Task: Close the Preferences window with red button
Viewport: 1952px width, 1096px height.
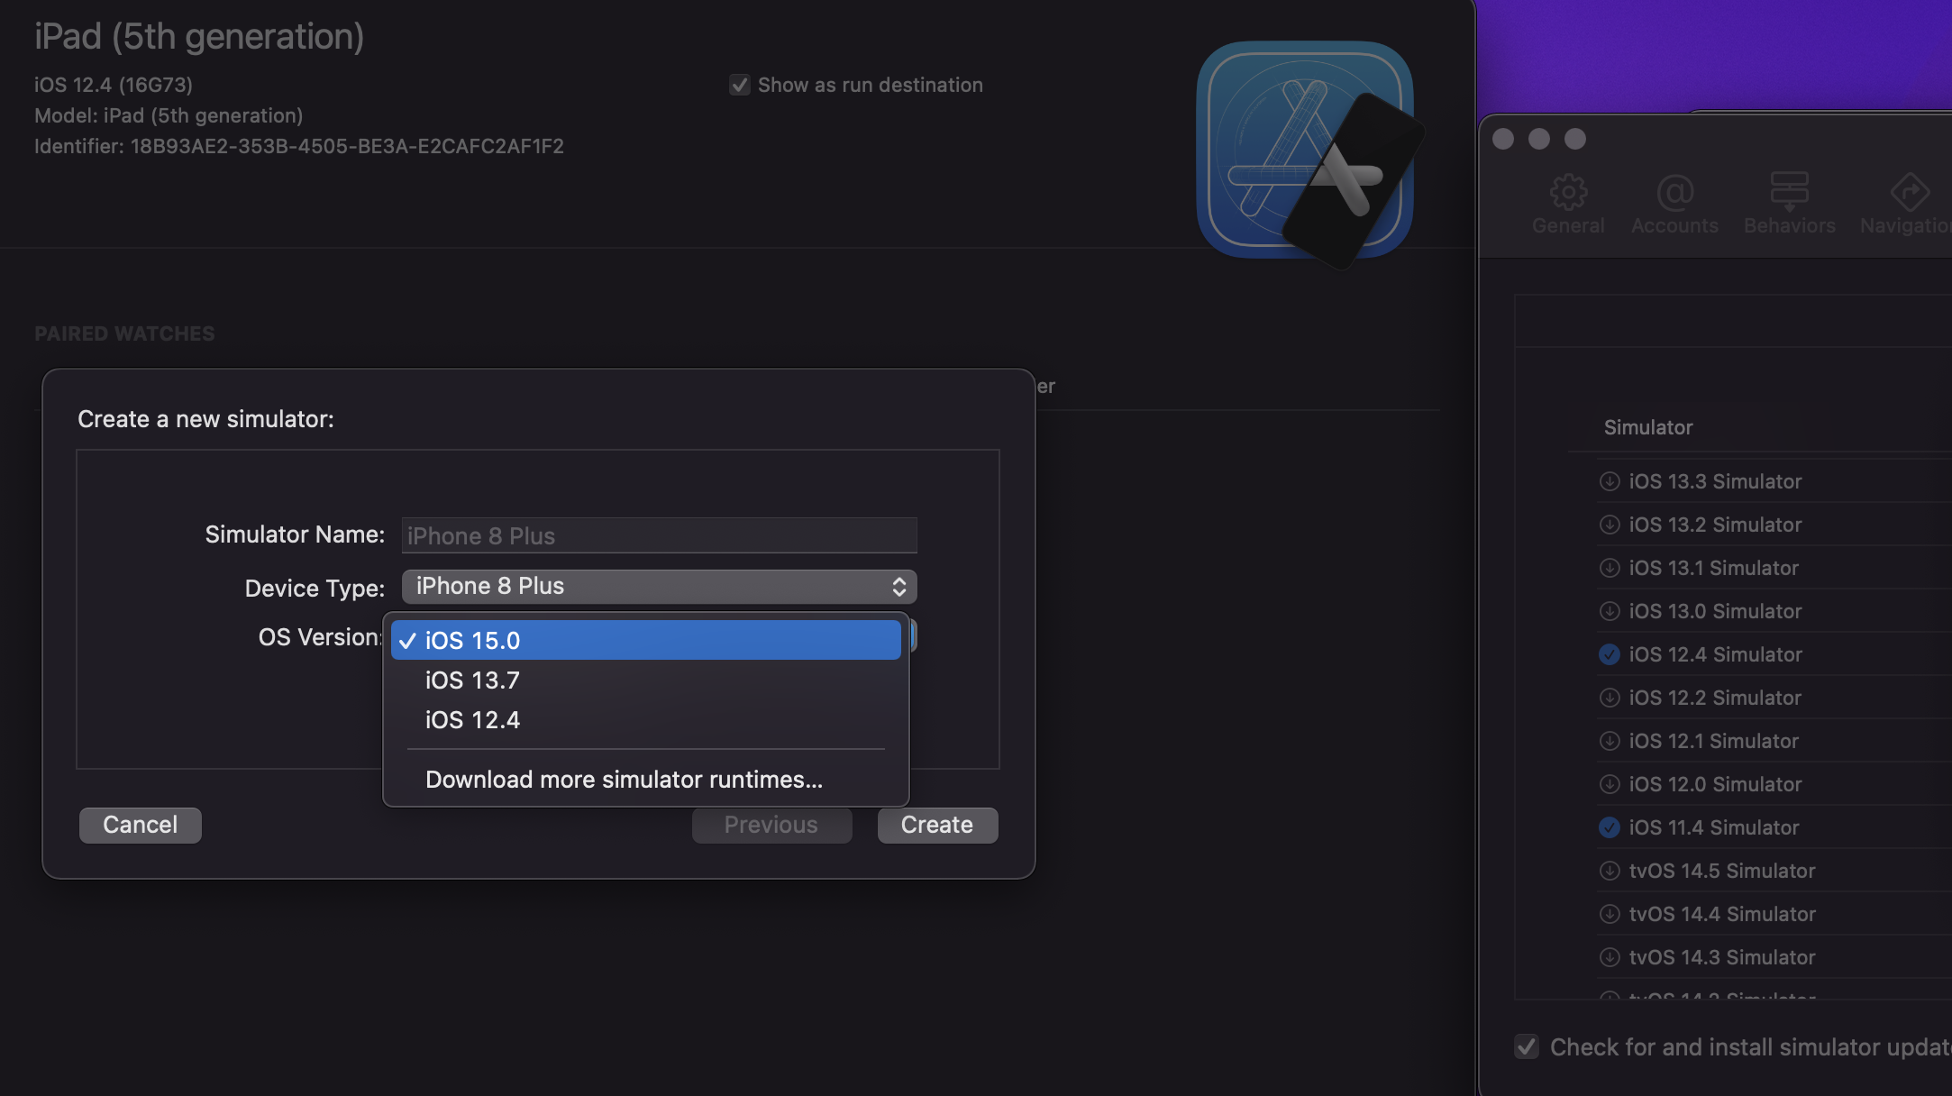Action: (1503, 139)
